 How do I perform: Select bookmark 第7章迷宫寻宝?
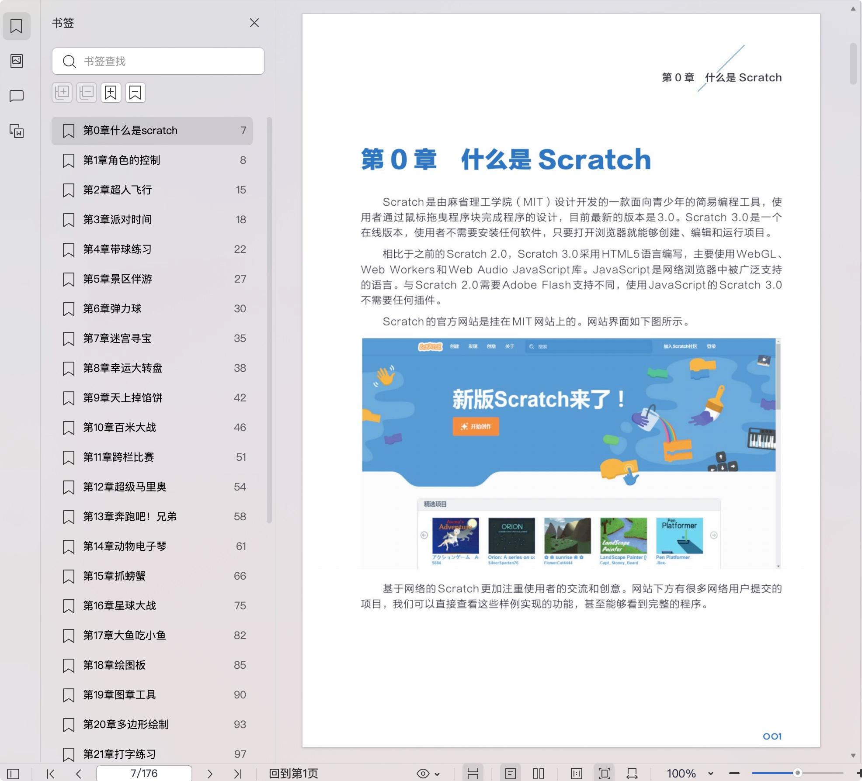click(x=152, y=339)
